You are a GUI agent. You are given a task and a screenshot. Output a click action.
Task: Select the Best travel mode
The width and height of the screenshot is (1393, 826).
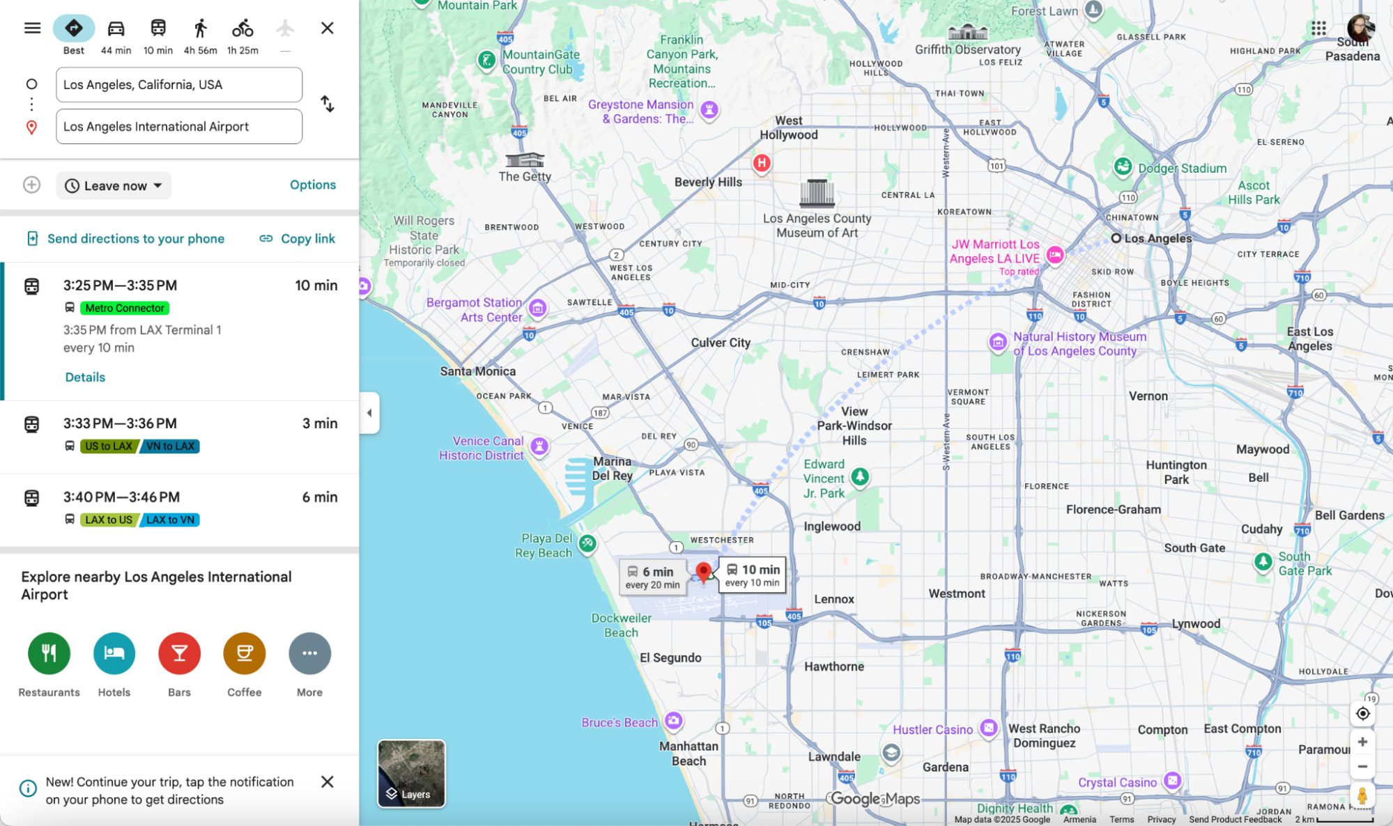(x=74, y=36)
